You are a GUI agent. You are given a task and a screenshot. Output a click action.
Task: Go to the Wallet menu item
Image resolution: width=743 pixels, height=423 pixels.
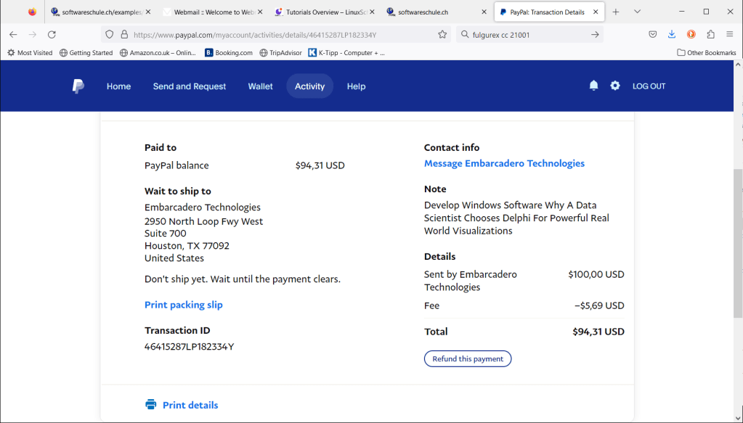260,86
